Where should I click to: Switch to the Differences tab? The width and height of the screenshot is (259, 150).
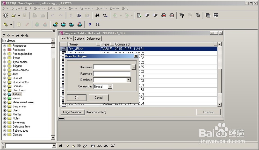click(93, 39)
